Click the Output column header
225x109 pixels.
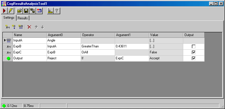click(x=193, y=35)
